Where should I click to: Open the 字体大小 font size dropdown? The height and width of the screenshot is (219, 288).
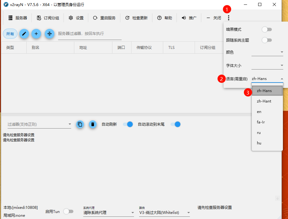[x=267, y=66]
